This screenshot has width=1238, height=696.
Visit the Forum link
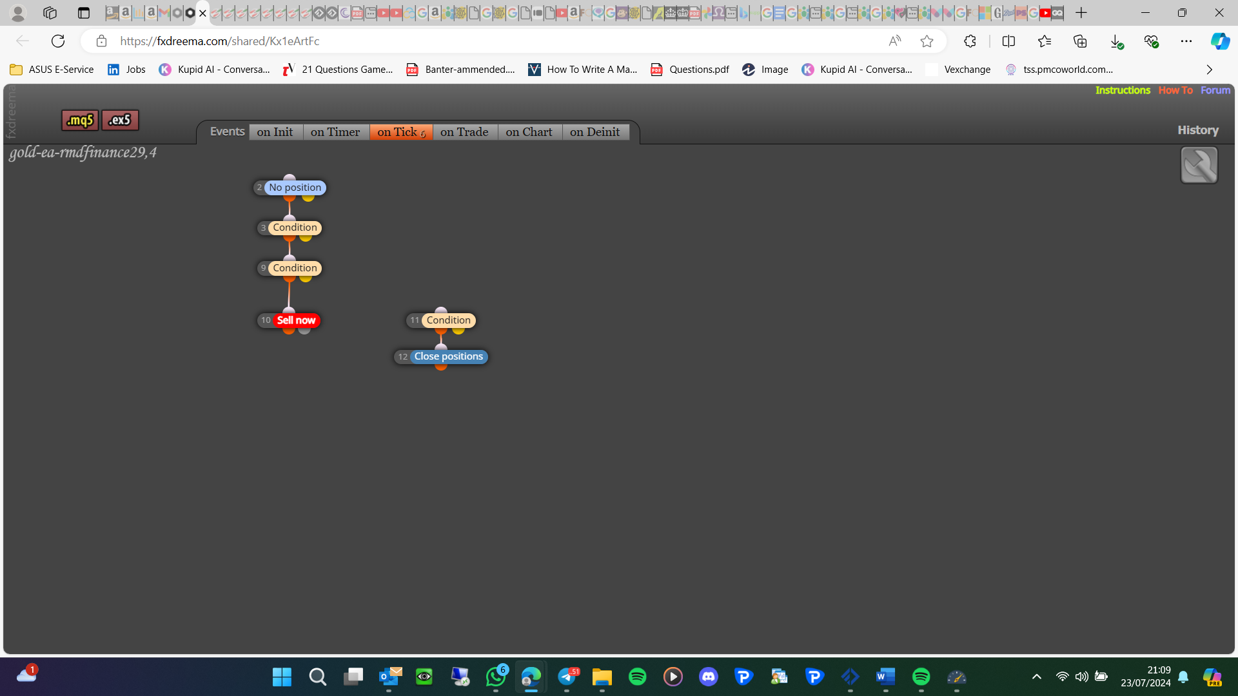[x=1215, y=90]
